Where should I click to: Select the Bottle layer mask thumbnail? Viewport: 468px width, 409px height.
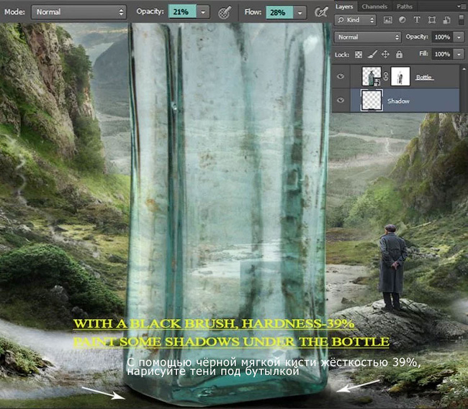[400, 76]
